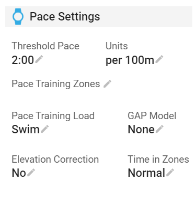Screen dimensions: 196x201
Task: Open the per 100m units value
Action: (x=130, y=60)
